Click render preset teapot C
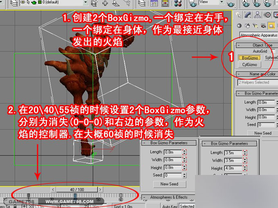The image size is (278, 208). tap(267, 3)
